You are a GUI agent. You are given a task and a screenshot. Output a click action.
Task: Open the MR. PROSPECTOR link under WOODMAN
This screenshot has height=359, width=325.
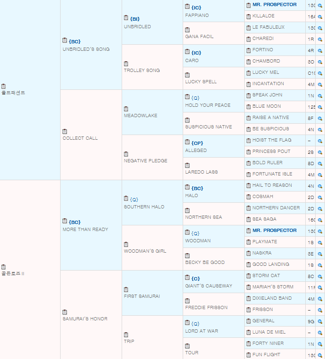[x=274, y=231]
